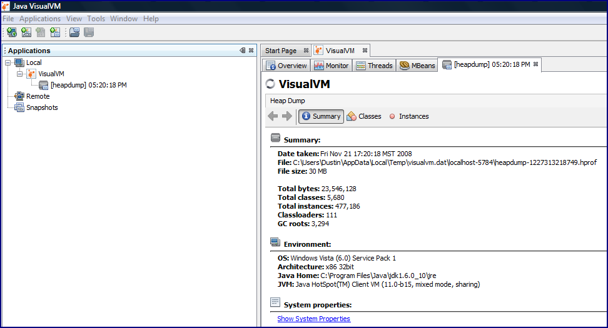Collapse the Local tree node
This screenshot has width=608, height=328.
8,62
